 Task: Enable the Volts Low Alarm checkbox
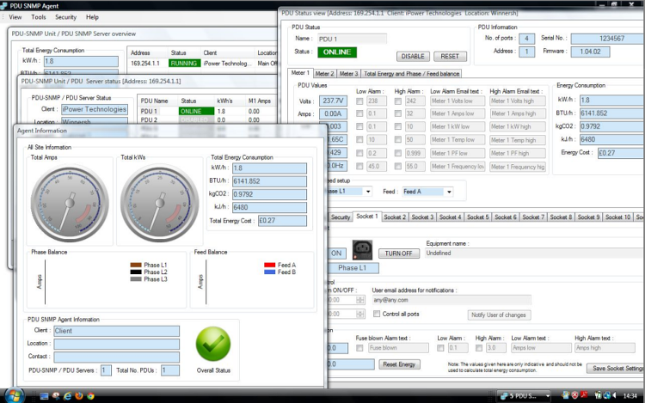(359, 101)
